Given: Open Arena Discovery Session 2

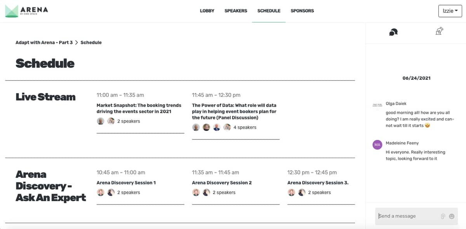Looking at the screenshot, I should (222, 183).
